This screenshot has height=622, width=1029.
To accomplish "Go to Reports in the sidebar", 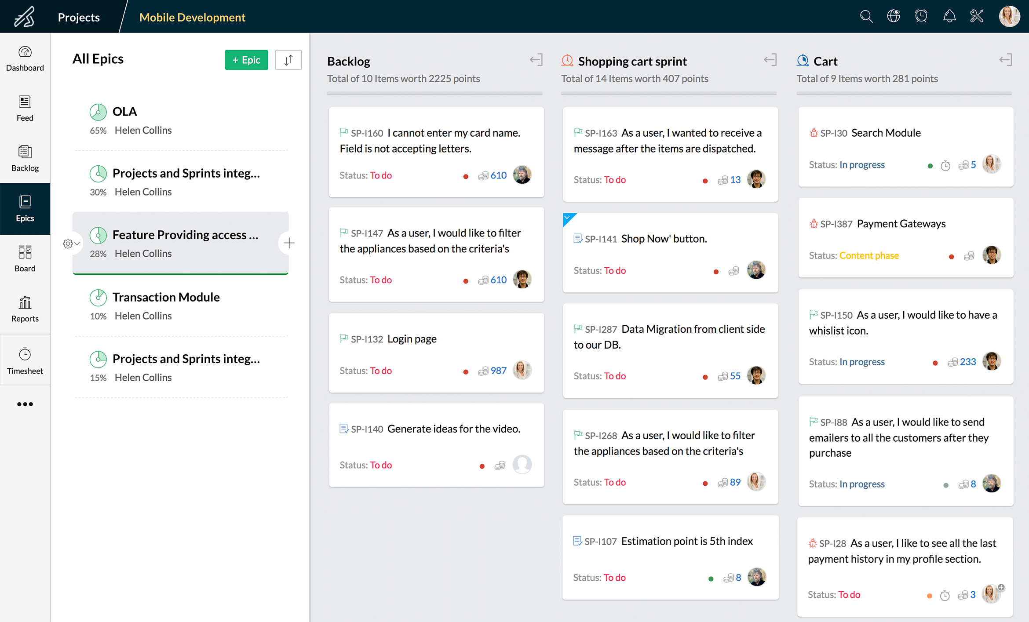I will point(25,309).
